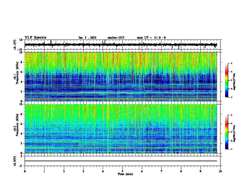Click the 2 kHz tick on ch.1 spectrogram
The height and width of the screenshot is (192, 248).
click(22, 91)
